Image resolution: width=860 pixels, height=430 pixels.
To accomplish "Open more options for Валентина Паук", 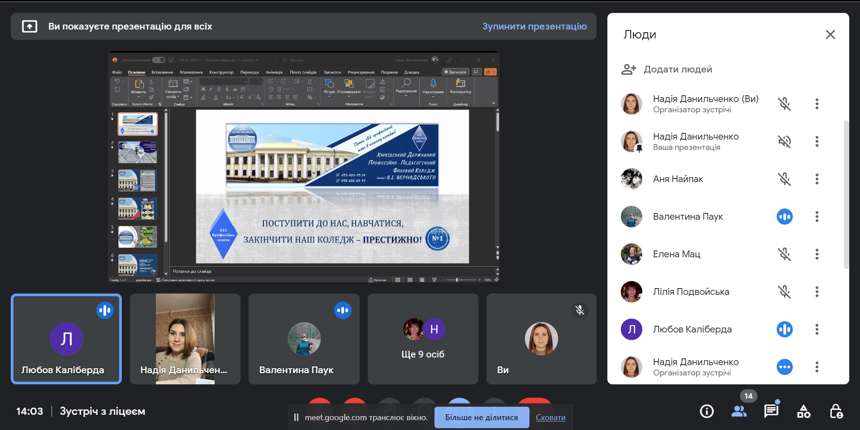I will (x=817, y=217).
